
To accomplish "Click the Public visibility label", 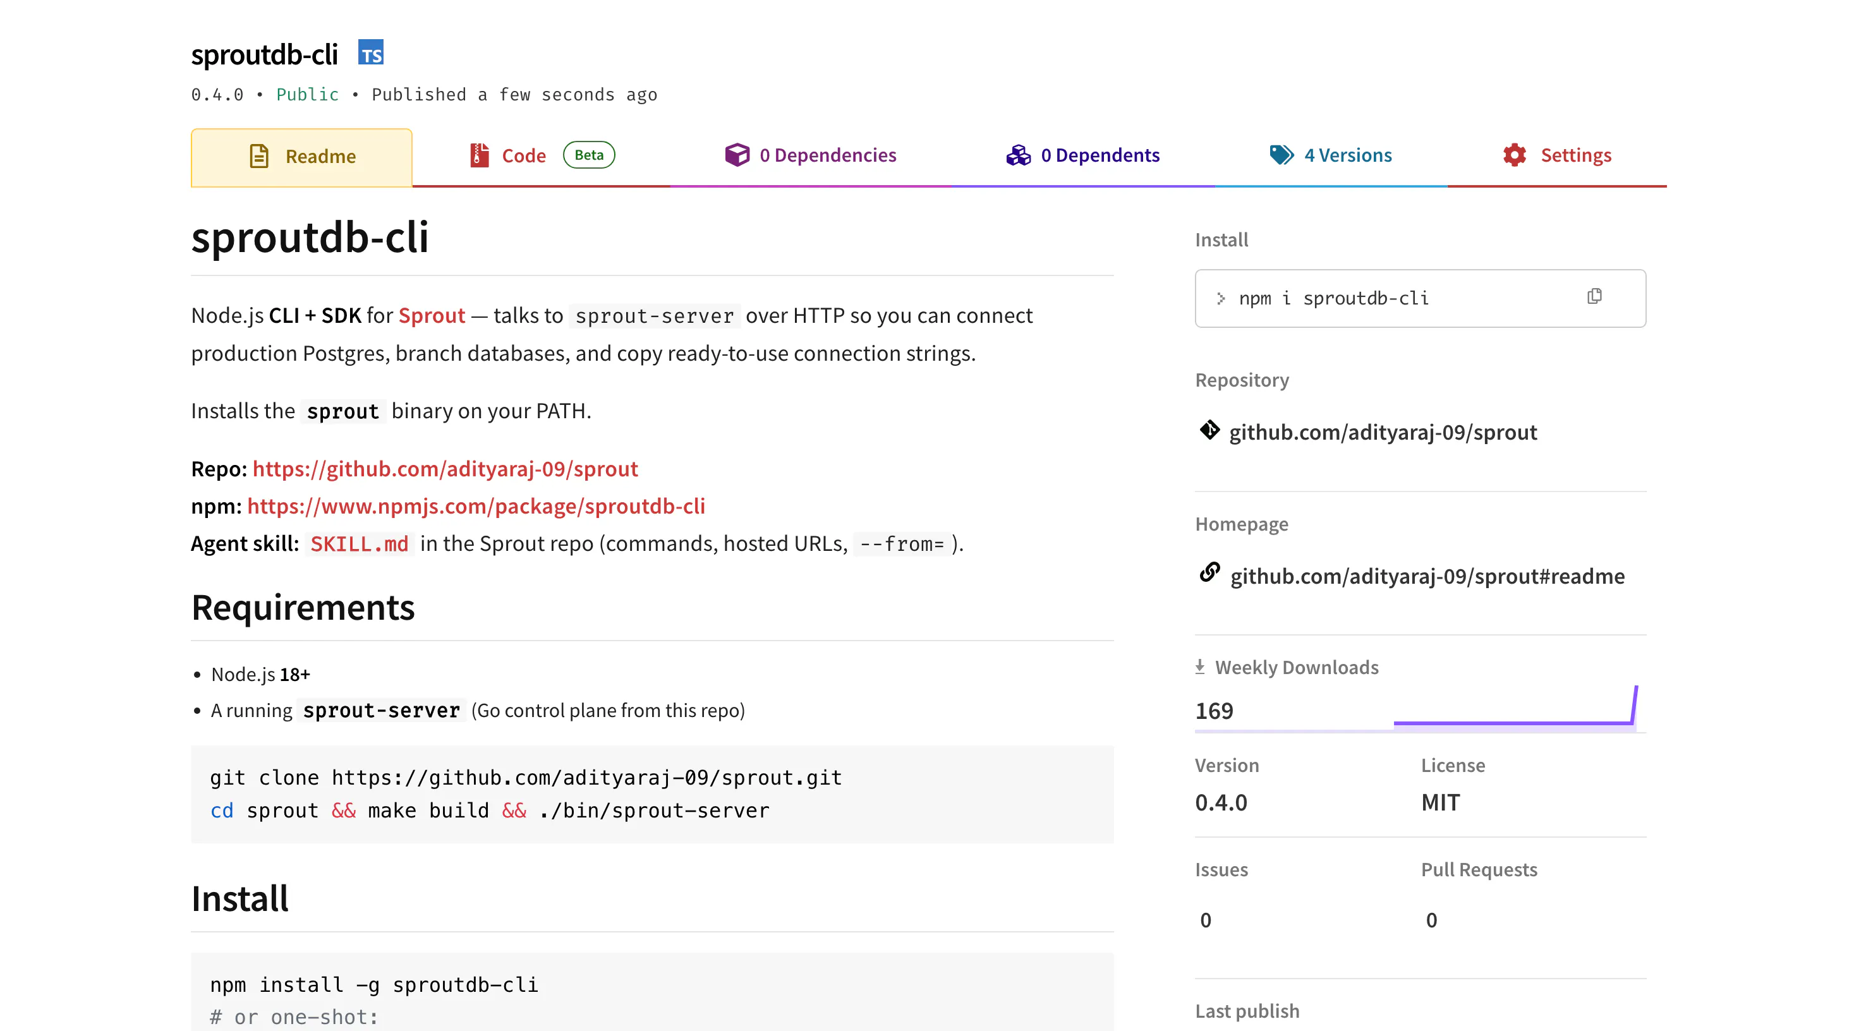I will click(307, 94).
